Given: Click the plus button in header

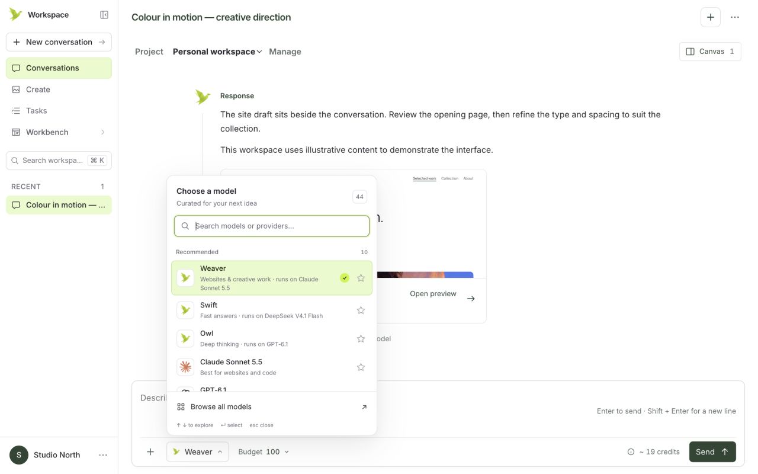Looking at the screenshot, I should coord(711,17).
